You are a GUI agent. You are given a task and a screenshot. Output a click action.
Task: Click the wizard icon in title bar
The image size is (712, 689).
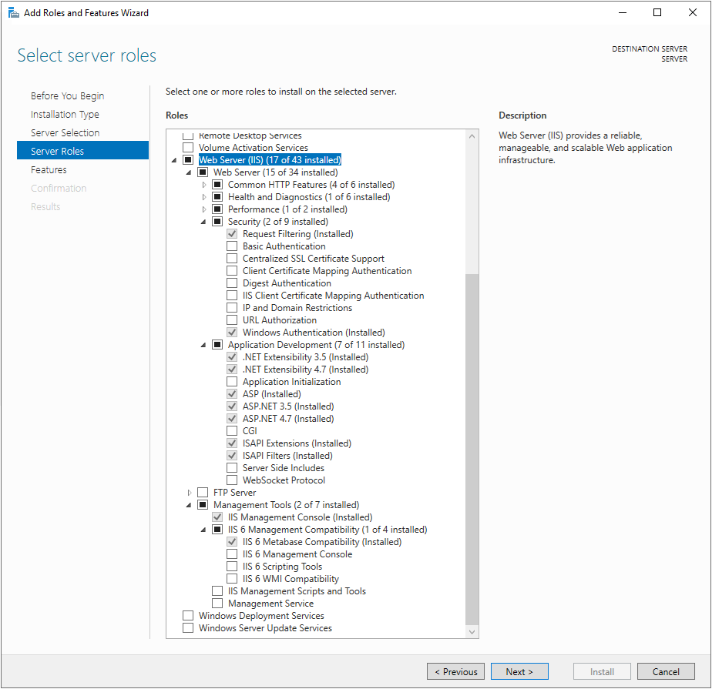coord(13,12)
